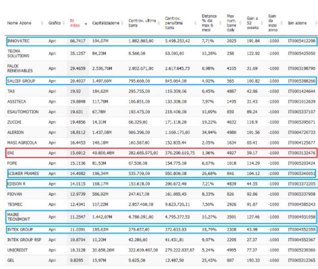The image size is (318, 269).
Task: Click capitalization value 49.800,48M
Action: (103, 153)
